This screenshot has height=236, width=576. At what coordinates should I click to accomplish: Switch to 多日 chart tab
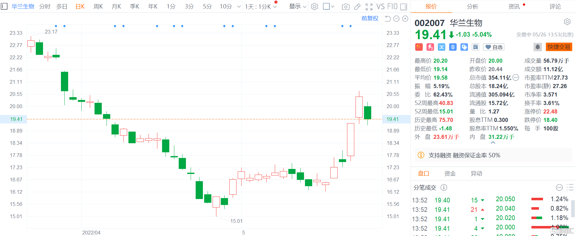(62, 7)
